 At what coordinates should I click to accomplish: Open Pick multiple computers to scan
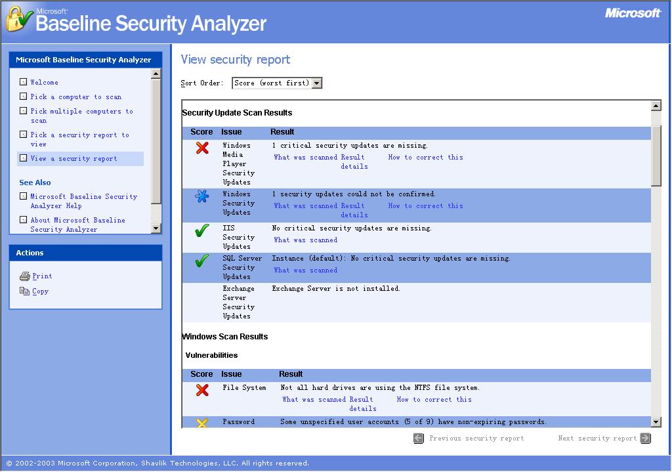click(x=81, y=116)
